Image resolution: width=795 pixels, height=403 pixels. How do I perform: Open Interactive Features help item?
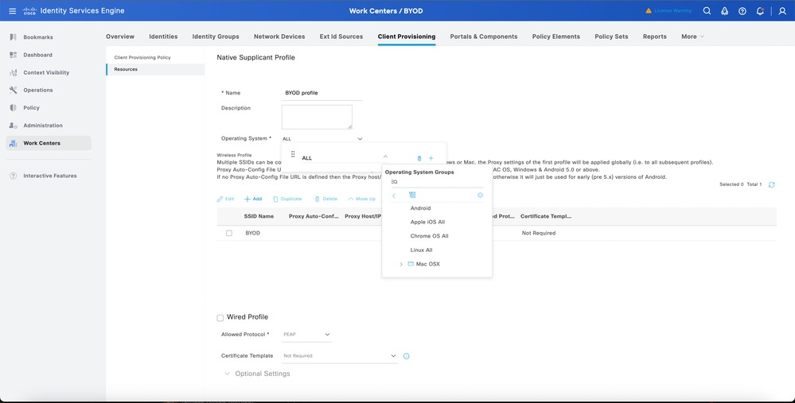(x=49, y=176)
